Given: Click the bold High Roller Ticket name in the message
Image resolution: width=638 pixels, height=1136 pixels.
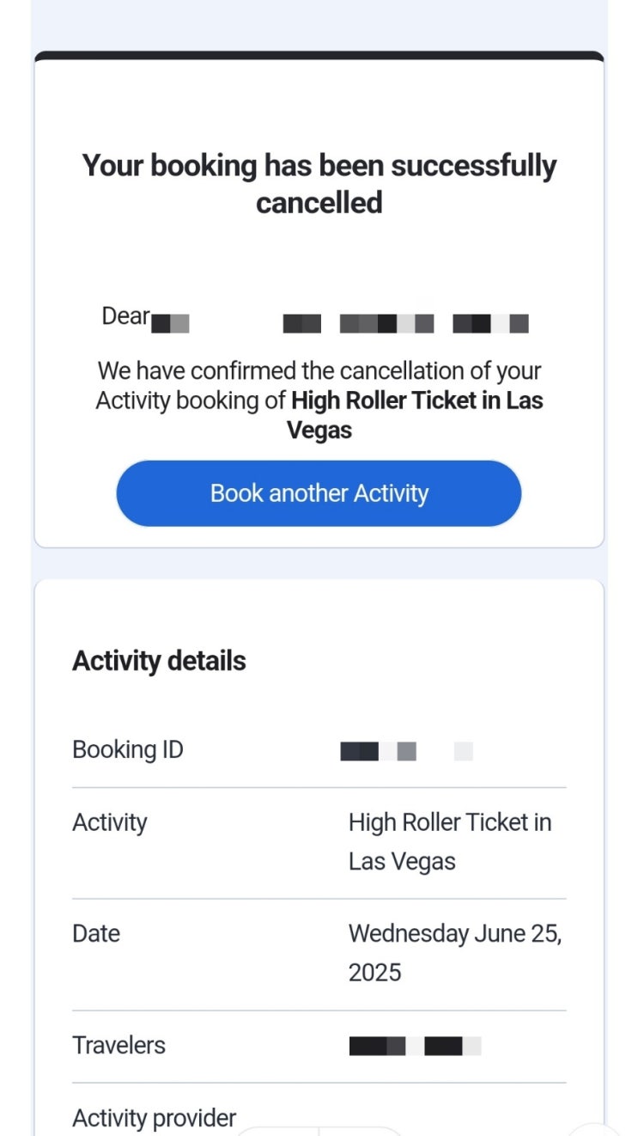Looking at the screenshot, I should tap(416, 401).
